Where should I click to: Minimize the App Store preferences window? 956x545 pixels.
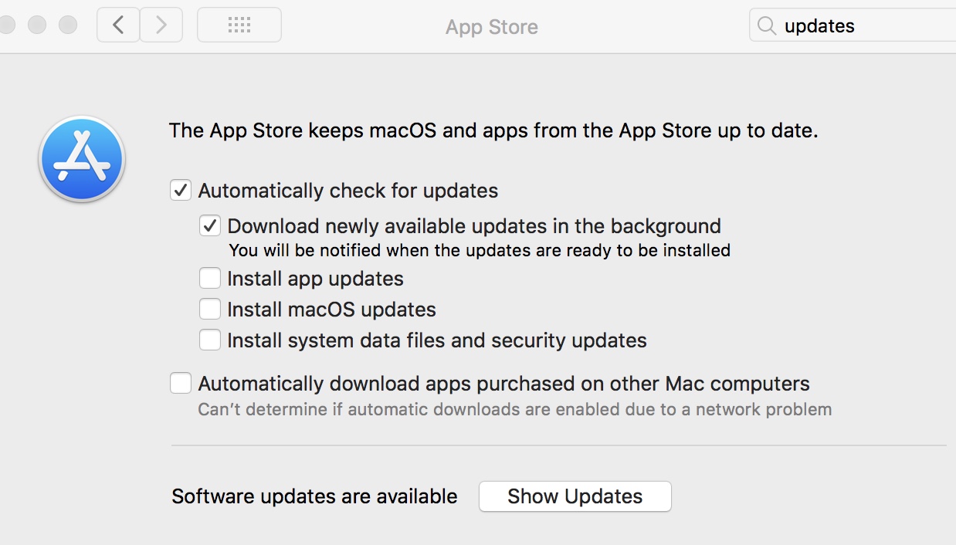(x=37, y=25)
